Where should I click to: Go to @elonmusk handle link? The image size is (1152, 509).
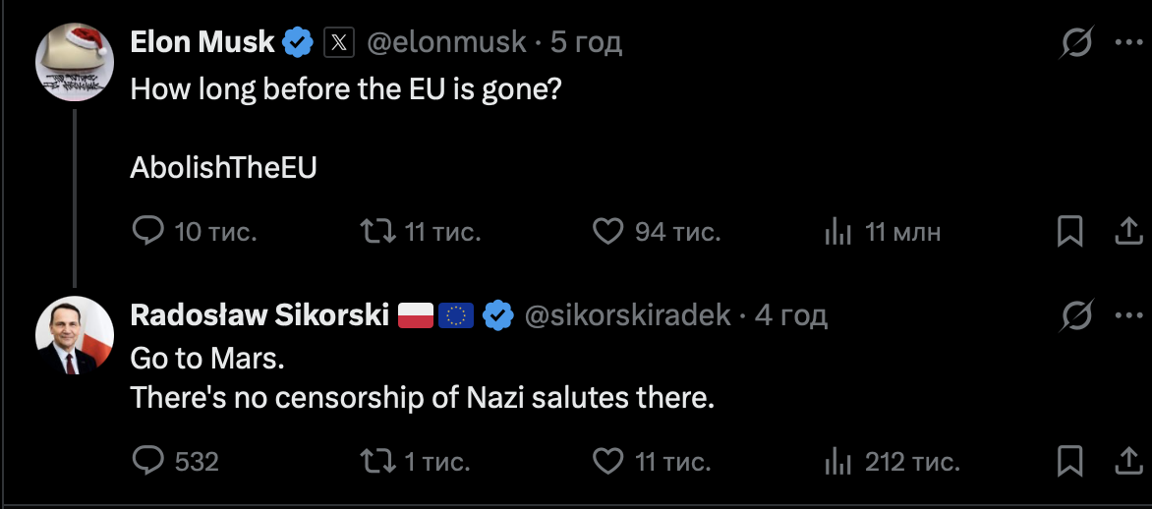click(448, 42)
